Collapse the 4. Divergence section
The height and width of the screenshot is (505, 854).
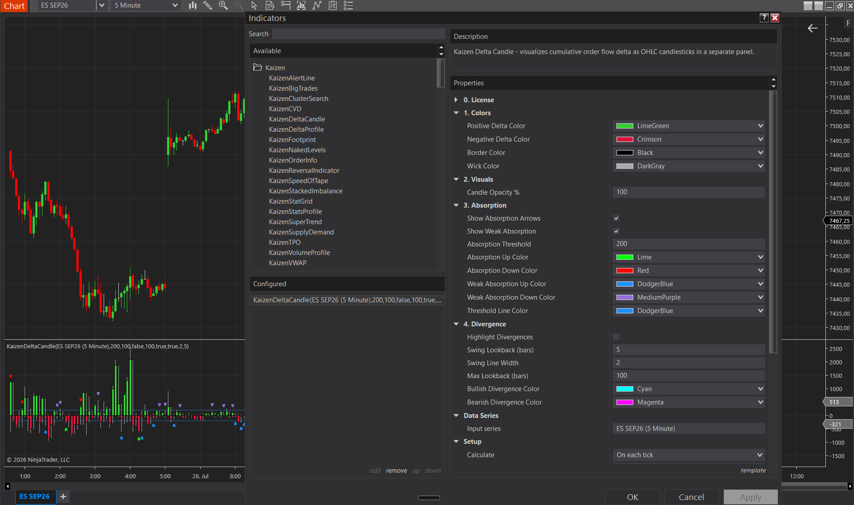456,324
